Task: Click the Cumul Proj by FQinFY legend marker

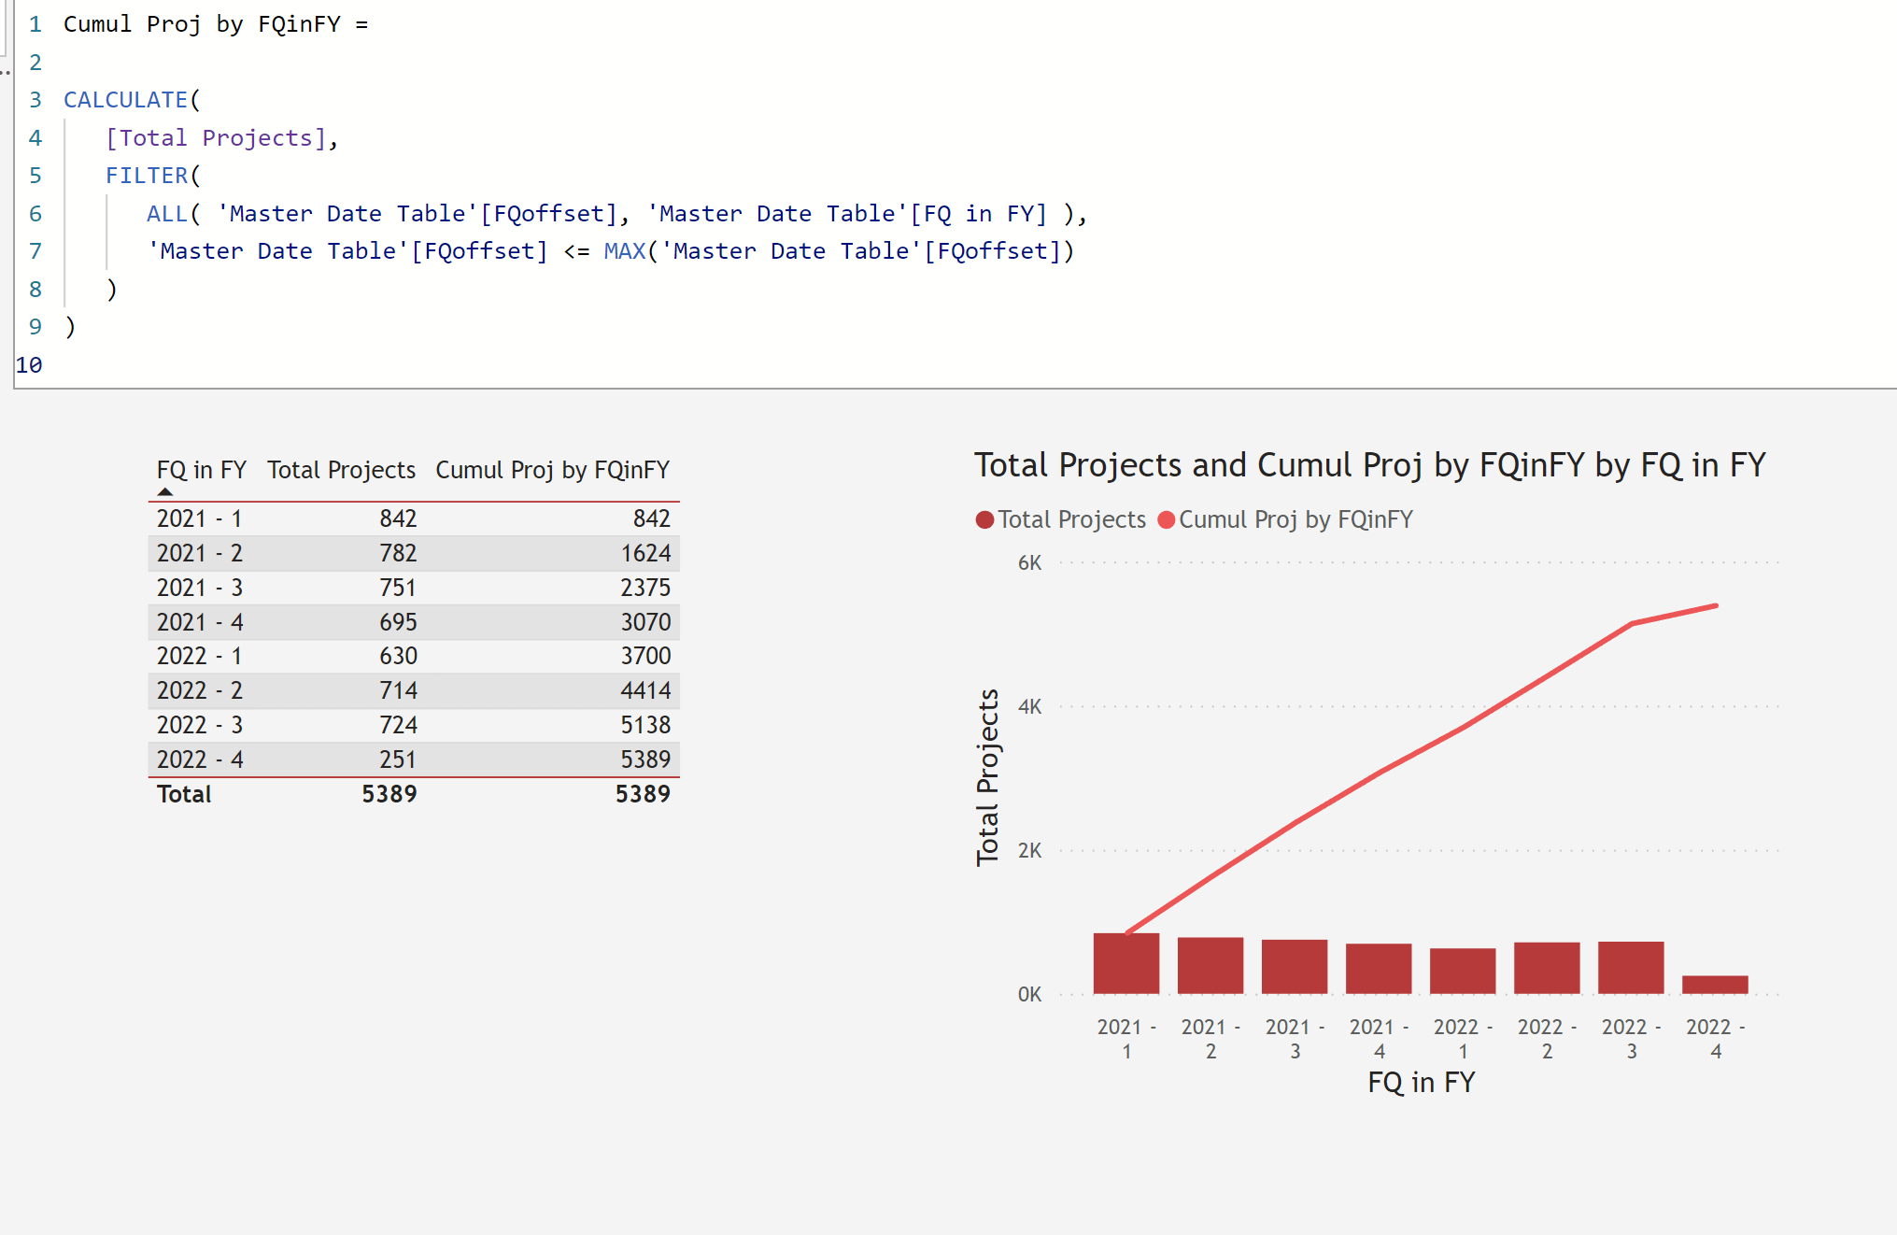Action: click(1167, 520)
